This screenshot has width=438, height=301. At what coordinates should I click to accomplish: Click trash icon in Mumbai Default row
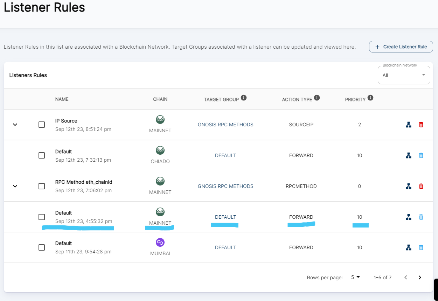pyautogui.click(x=421, y=247)
